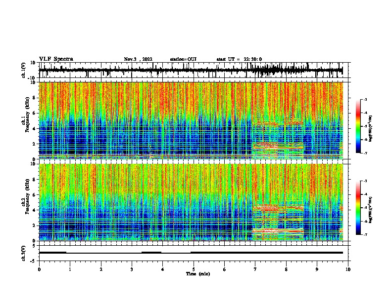Image resolution: width=392 pixels, height=302 pixels.
Task: Click time axis tick label "1"
Action: [70, 269]
